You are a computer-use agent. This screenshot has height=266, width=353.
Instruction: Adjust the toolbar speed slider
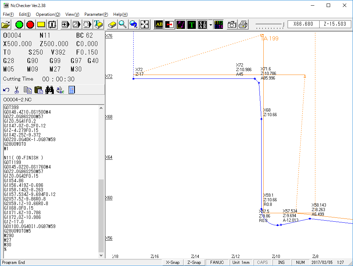click(x=270, y=25)
